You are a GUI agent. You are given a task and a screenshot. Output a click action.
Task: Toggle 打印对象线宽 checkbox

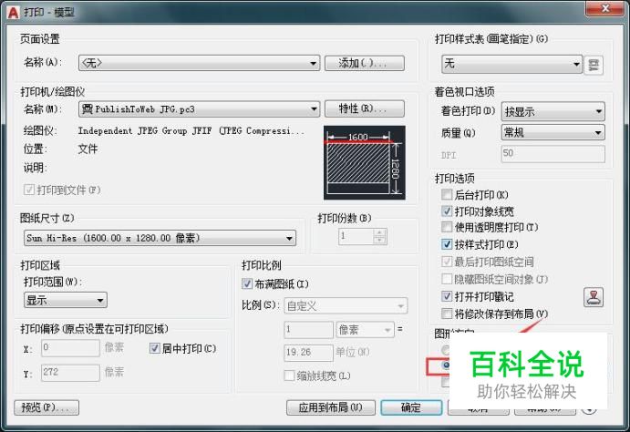(447, 211)
